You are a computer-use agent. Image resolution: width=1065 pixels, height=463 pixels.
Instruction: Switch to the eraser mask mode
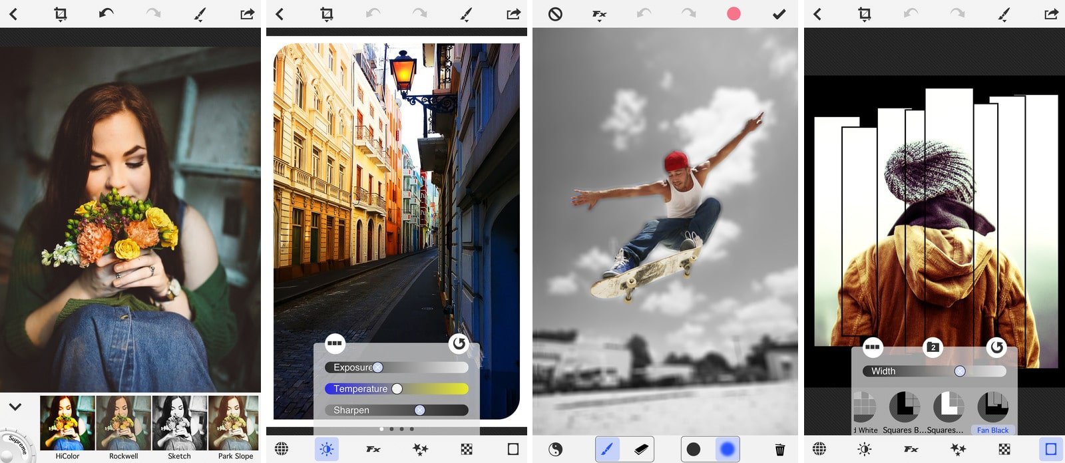tap(640, 449)
